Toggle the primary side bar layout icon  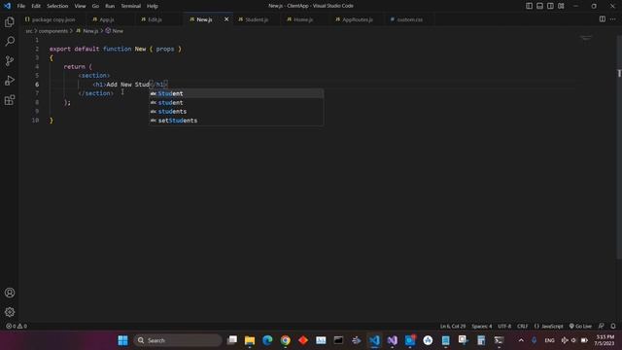[529, 6]
